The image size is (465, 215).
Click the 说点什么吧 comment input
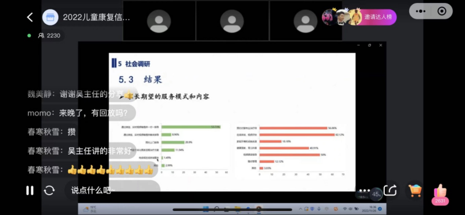(x=93, y=191)
